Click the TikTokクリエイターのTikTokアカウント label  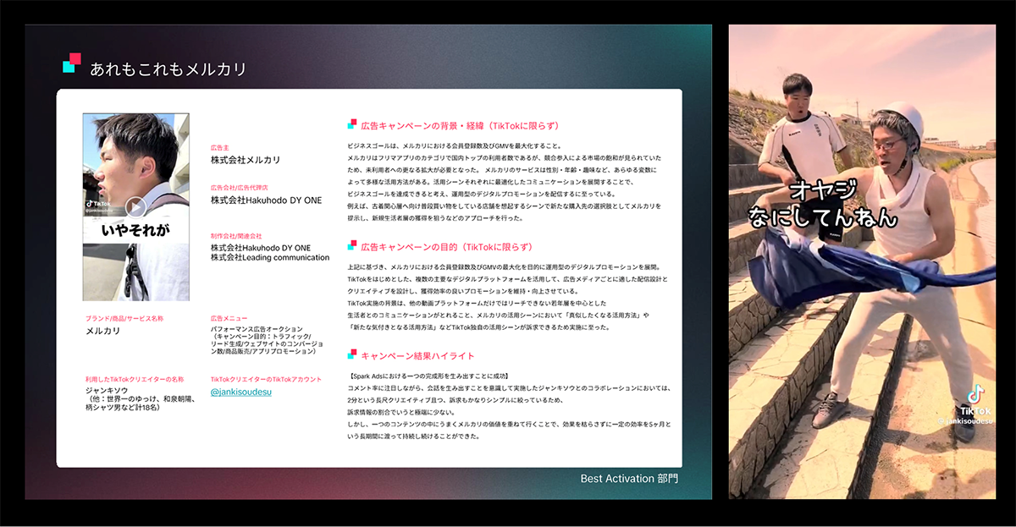[266, 379]
